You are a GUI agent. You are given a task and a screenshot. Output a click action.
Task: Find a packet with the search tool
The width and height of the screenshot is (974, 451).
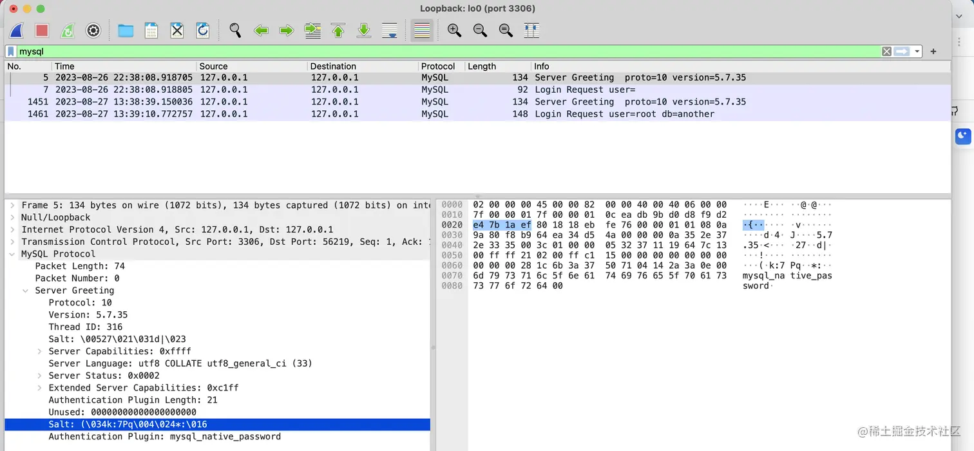point(235,30)
